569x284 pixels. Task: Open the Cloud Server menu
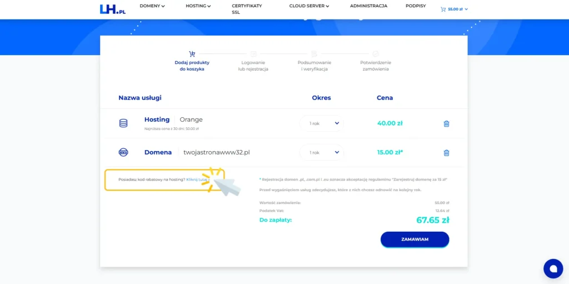[x=309, y=6]
